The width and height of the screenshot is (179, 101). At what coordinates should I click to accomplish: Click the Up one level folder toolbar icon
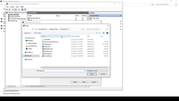pos(13,10)
